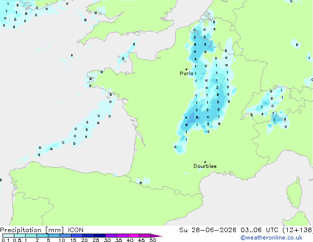Click the above-50 mm legend arrow tip
The height and width of the screenshot is (242, 313).
[156, 236]
